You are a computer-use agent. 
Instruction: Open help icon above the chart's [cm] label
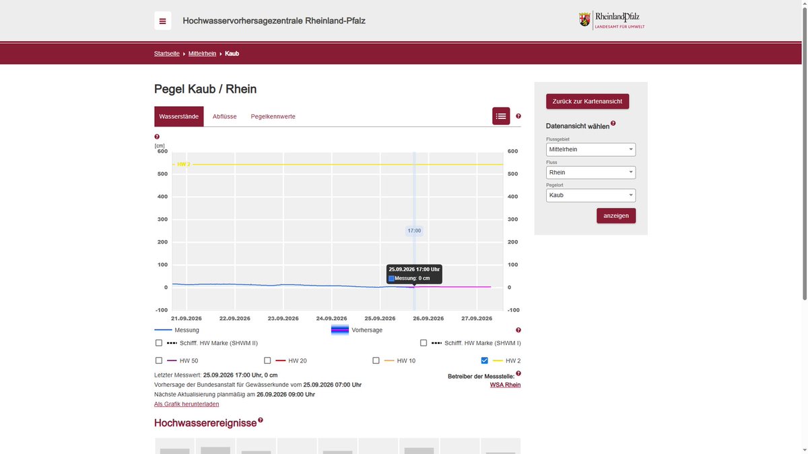157,137
